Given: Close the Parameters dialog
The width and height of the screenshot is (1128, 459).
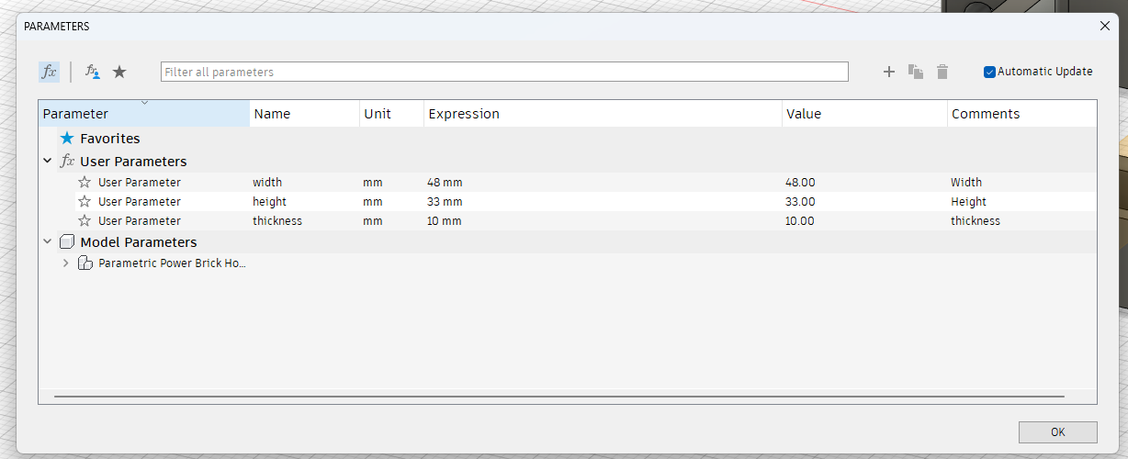Looking at the screenshot, I should [x=1105, y=26].
